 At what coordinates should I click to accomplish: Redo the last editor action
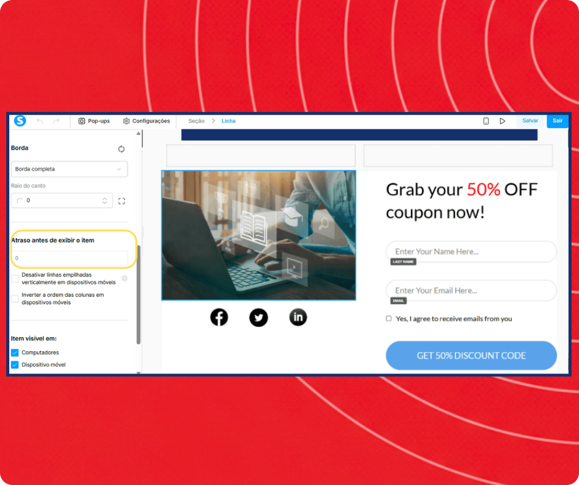pos(56,121)
